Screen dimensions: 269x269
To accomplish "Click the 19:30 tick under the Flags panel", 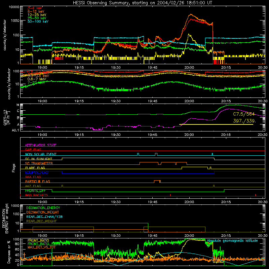I will [x=116, y=202].
